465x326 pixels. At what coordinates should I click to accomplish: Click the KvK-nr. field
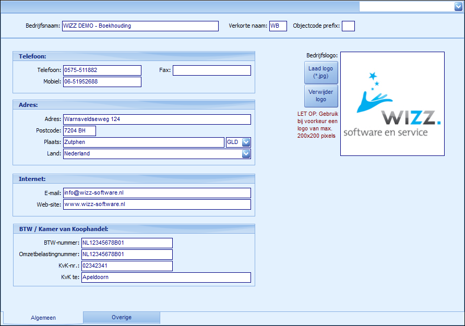pos(127,266)
